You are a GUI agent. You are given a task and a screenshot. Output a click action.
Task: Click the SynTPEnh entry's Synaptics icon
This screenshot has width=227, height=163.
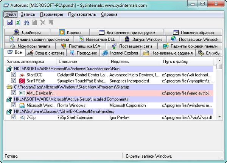[x=22, y=81]
